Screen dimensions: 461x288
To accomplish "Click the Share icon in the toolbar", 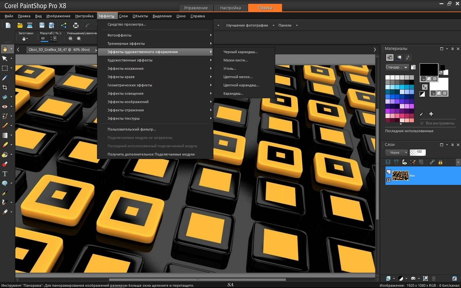I will (64, 25).
